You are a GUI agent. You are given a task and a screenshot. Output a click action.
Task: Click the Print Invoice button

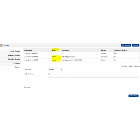[126, 45]
